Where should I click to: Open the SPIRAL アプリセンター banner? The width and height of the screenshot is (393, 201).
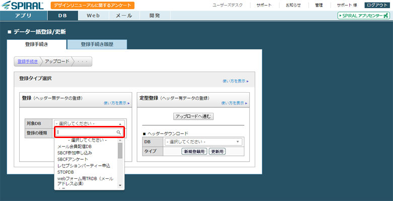(363, 16)
